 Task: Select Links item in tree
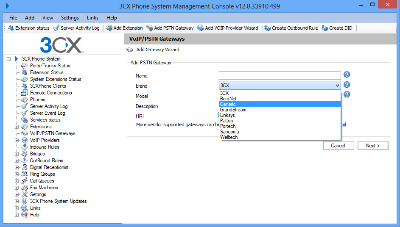tap(35, 208)
